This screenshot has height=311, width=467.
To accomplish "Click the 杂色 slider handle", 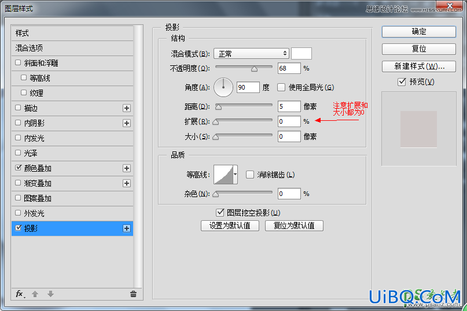I will pyautogui.click(x=216, y=194).
